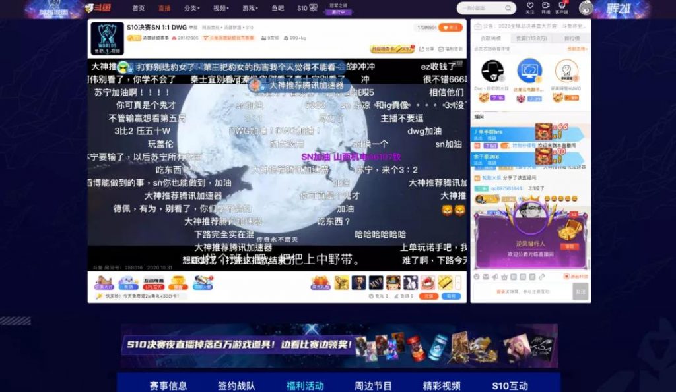
Task: Switch to the 贡献周榜 tab
Action: coord(490,38)
